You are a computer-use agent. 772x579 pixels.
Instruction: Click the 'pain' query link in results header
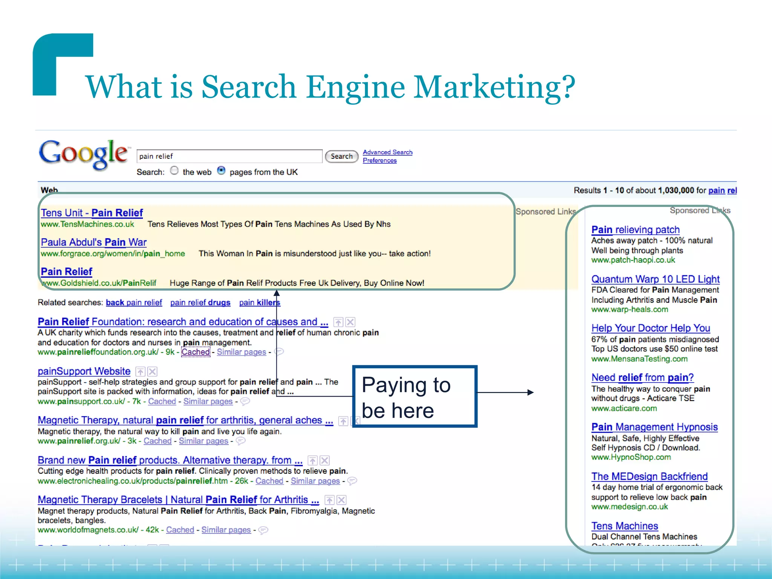[717, 190]
